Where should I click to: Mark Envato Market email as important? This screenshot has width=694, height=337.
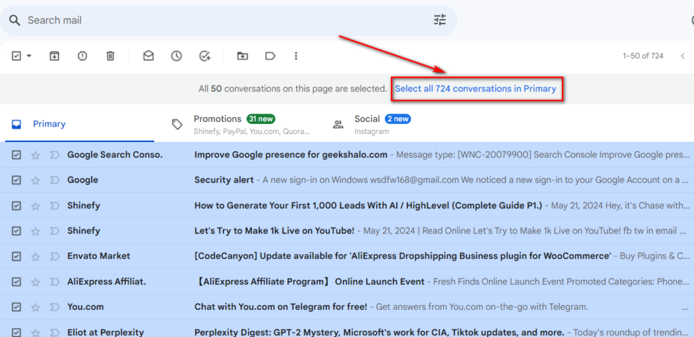pyautogui.click(x=54, y=256)
